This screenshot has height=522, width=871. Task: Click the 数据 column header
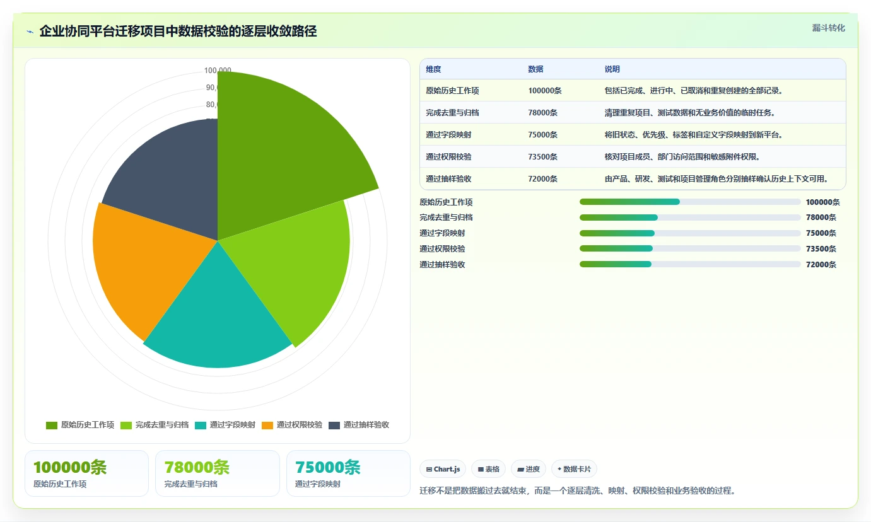click(x=535, y=69)
